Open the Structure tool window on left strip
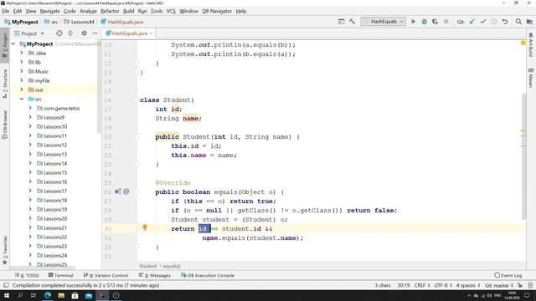Screen dimensions: 536x301 [x=5, y=84]
